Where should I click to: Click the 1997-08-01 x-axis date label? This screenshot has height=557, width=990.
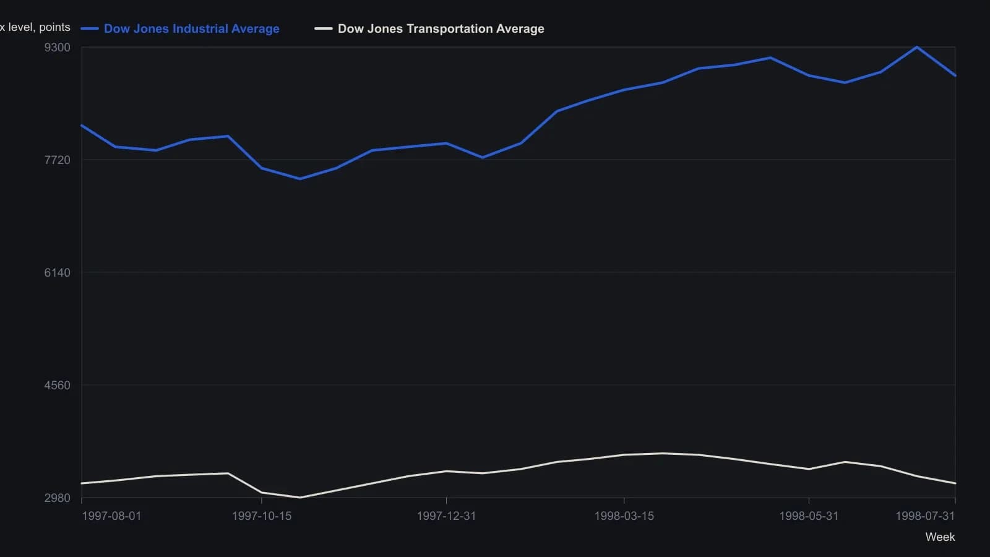point(111,516)
